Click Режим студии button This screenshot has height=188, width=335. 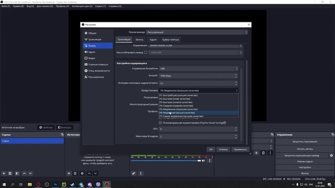pyautogui.click(x=305, y=161)
